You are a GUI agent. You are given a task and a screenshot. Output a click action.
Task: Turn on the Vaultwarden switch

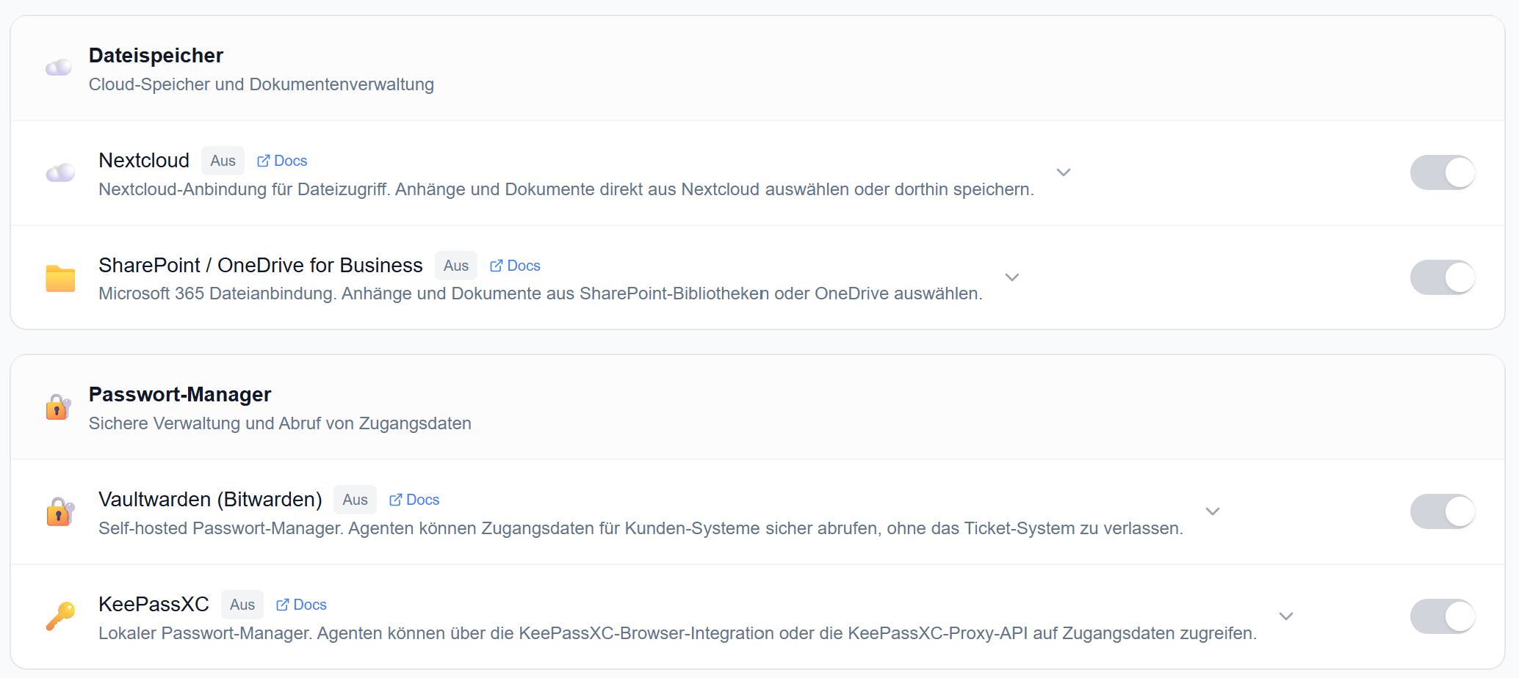tap(1442, 511)
